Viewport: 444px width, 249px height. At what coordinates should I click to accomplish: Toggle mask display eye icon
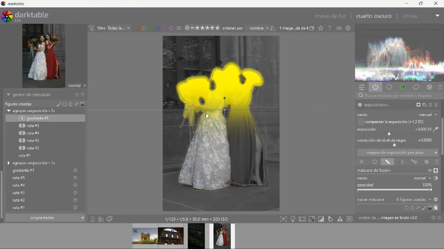pos(430,170)
